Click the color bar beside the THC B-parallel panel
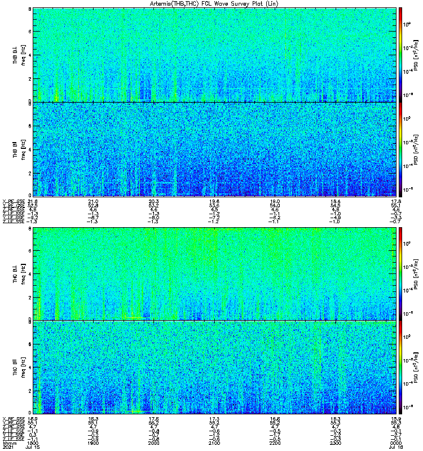The image size is (423, 451). [400, 368]
